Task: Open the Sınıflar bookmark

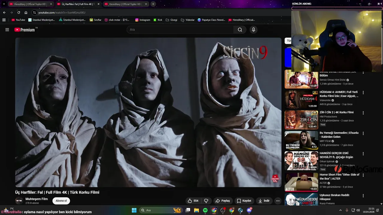Action: [95, 20]
